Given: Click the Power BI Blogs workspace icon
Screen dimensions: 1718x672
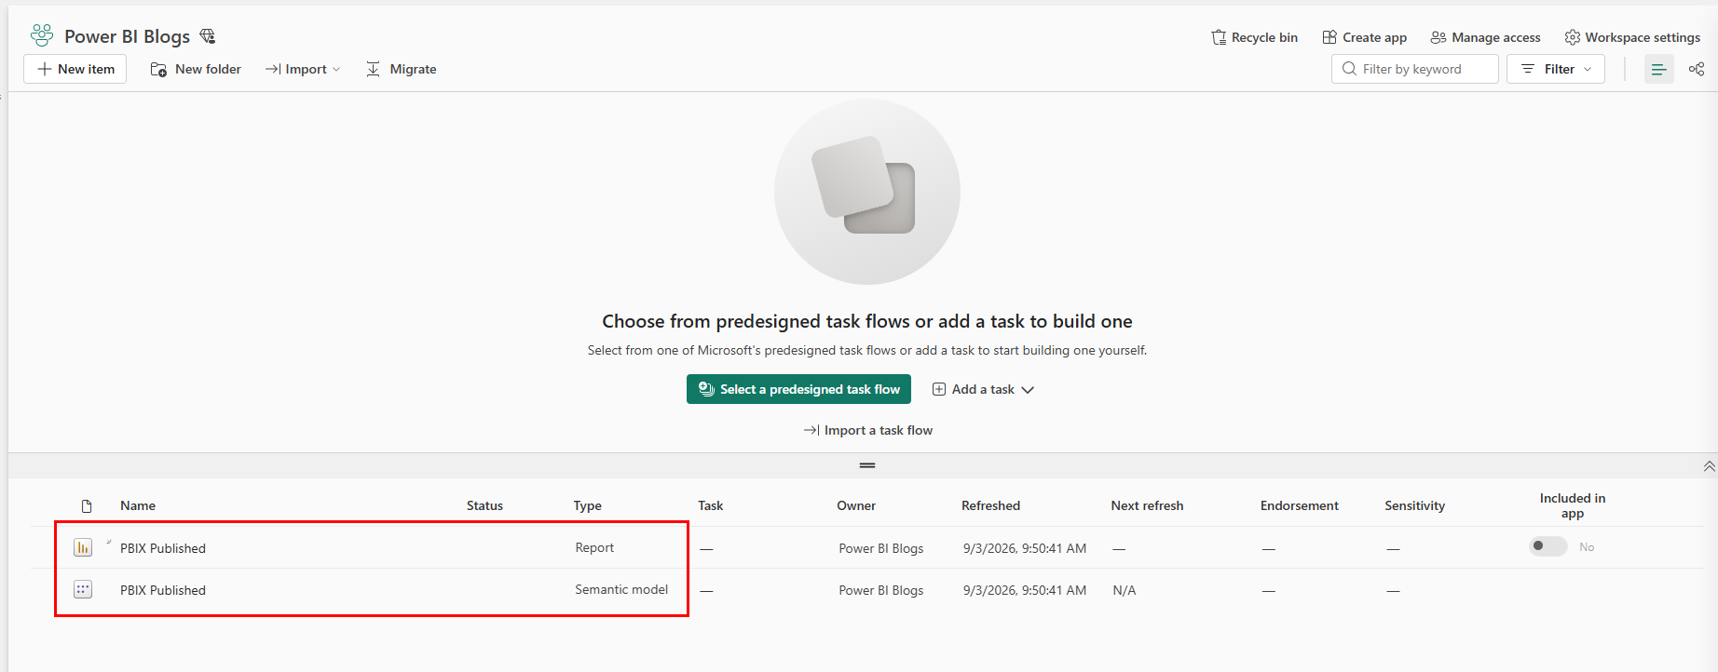Looking at the screenshot, I should pos(42,35).
